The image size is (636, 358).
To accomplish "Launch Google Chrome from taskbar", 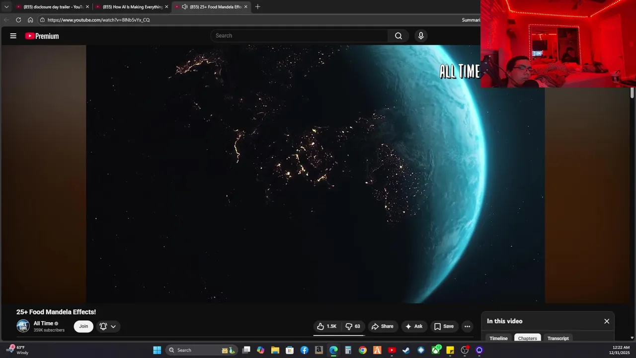I will click(x=363, y=350).
